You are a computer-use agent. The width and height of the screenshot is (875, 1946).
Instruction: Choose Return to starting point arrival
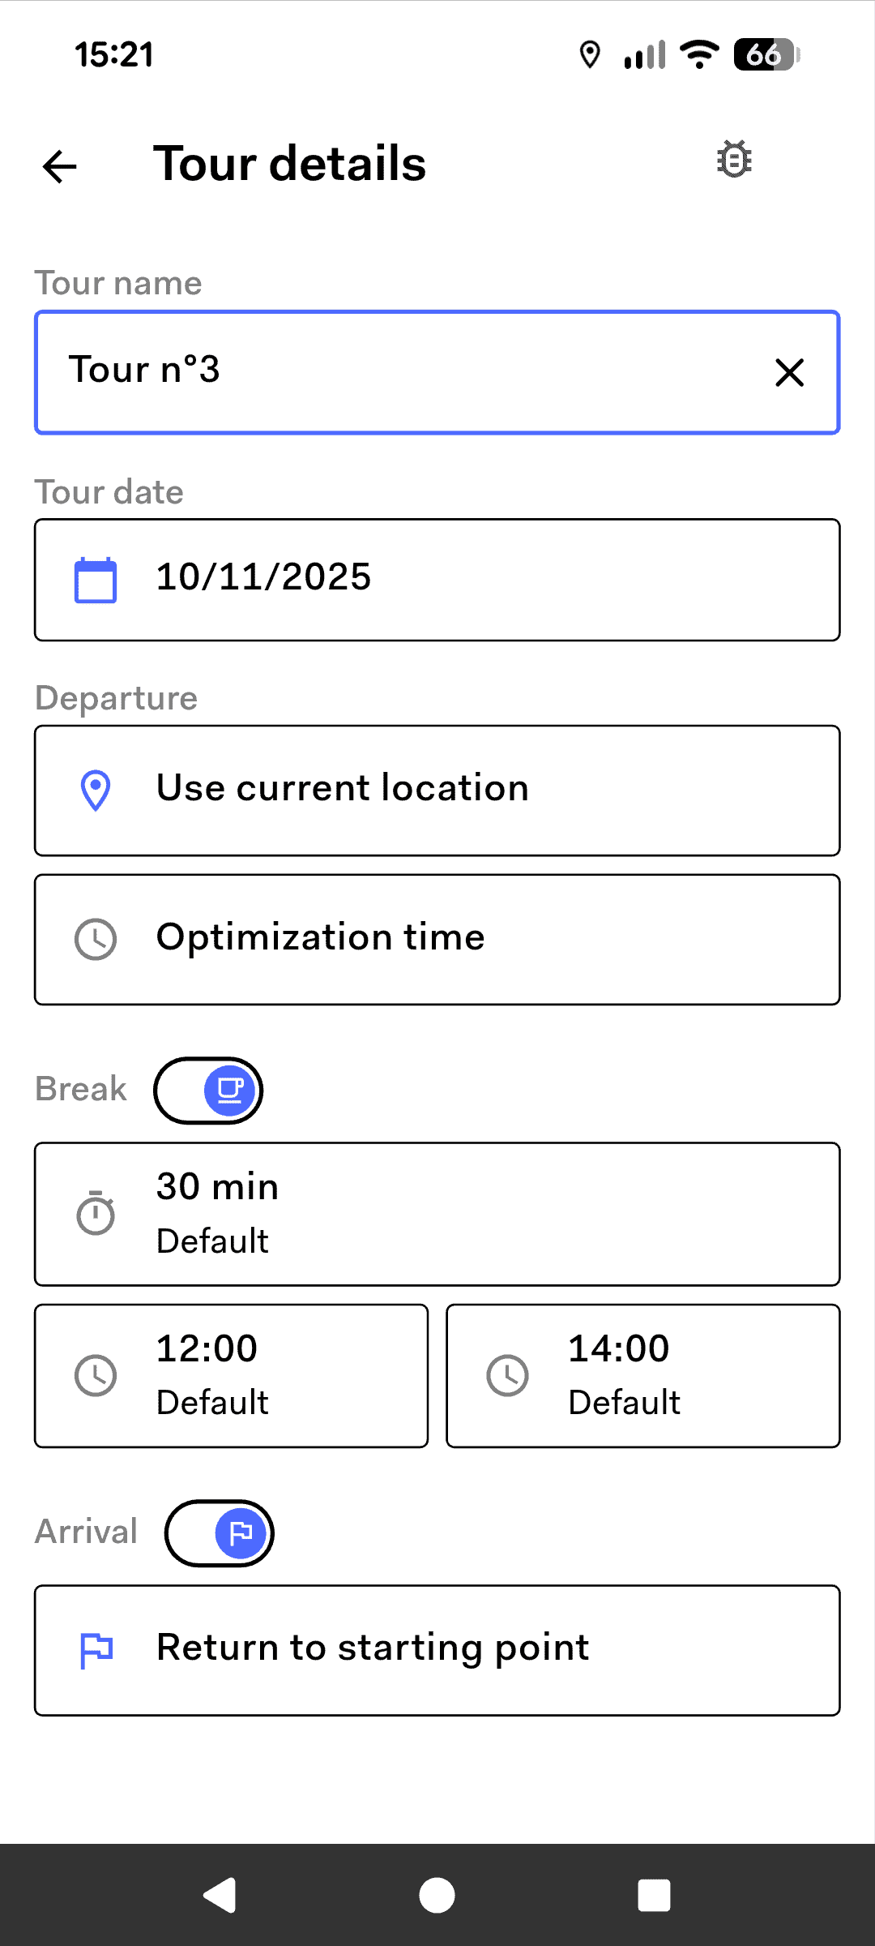click(x=437, y=1650)
